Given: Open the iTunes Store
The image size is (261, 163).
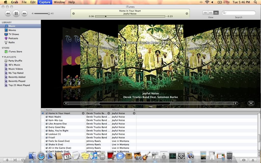Looking at the screenshot, I should click(15, 51).
